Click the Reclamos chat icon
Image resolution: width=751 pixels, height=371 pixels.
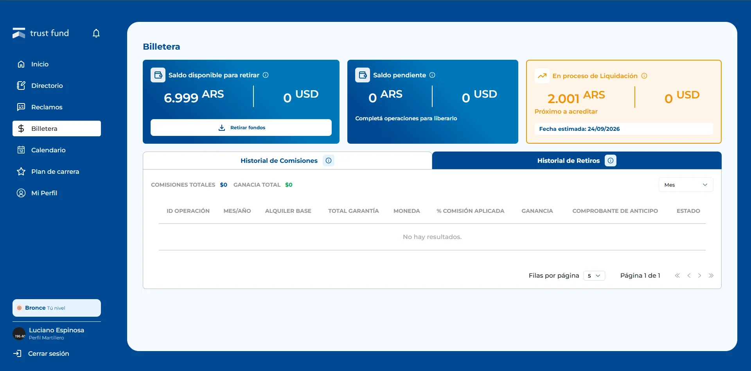pos(21,107)
